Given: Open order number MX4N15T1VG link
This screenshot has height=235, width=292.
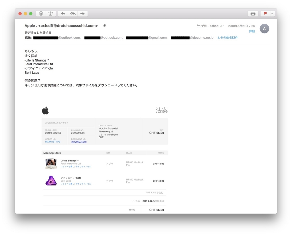Looking at the screenshot, I should tap(53, 142).
